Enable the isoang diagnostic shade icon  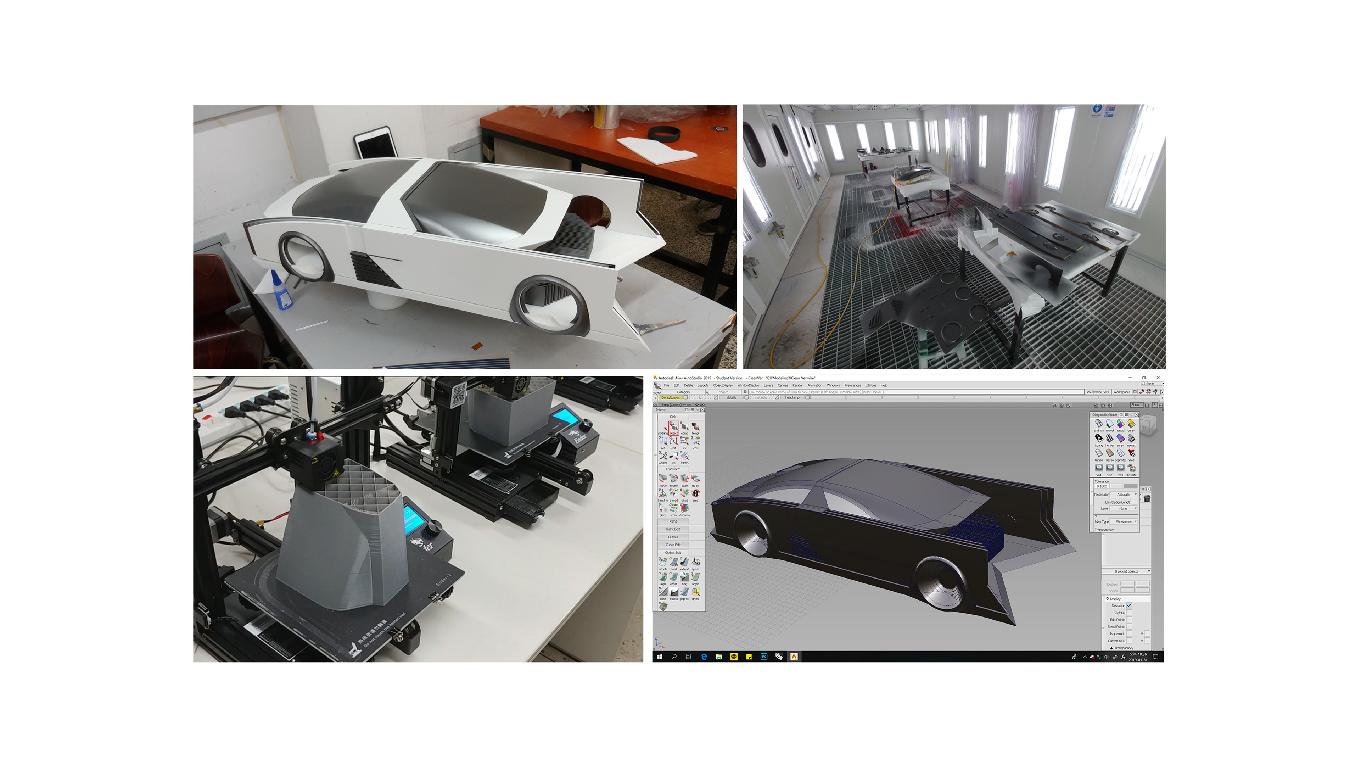[1098, 439]
